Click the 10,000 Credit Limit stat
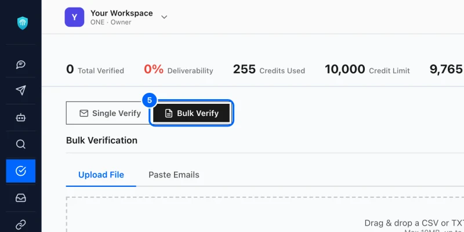 click(367, 70)
